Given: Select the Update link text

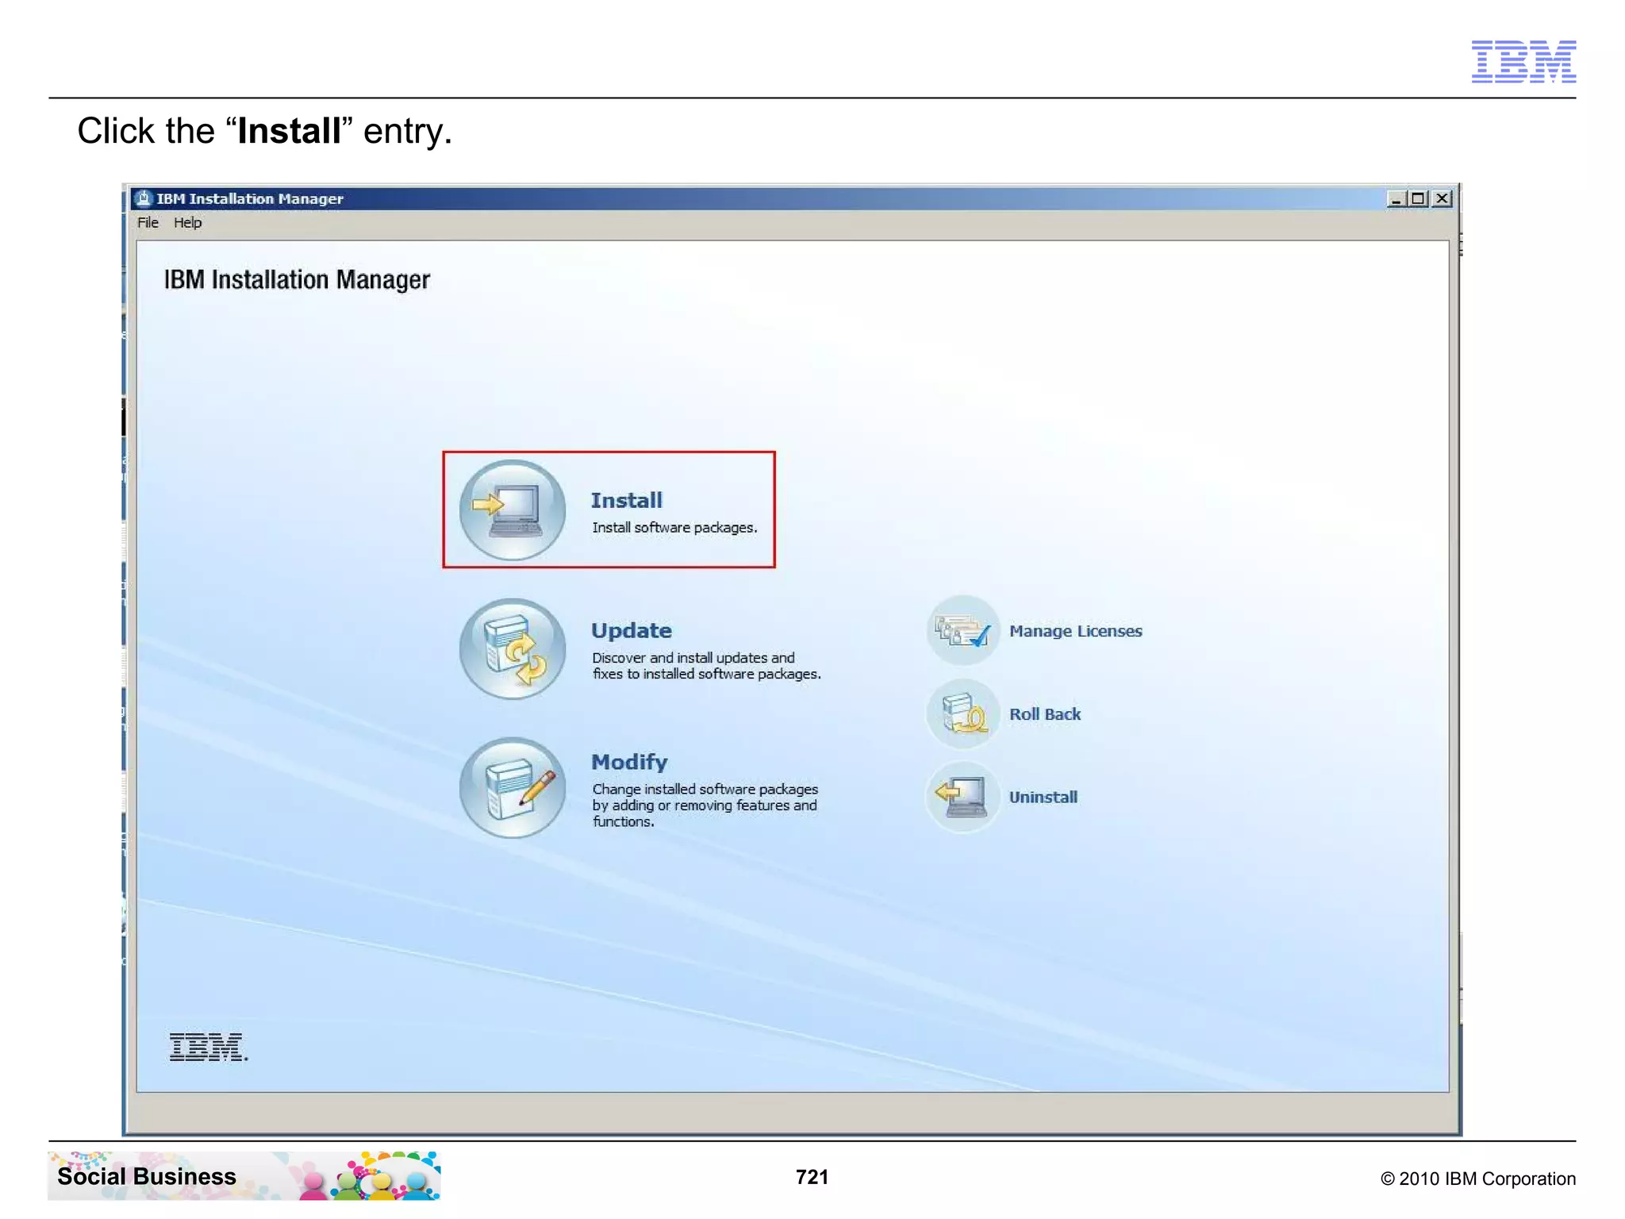Looking at the screenshot, I should (632, 630).
